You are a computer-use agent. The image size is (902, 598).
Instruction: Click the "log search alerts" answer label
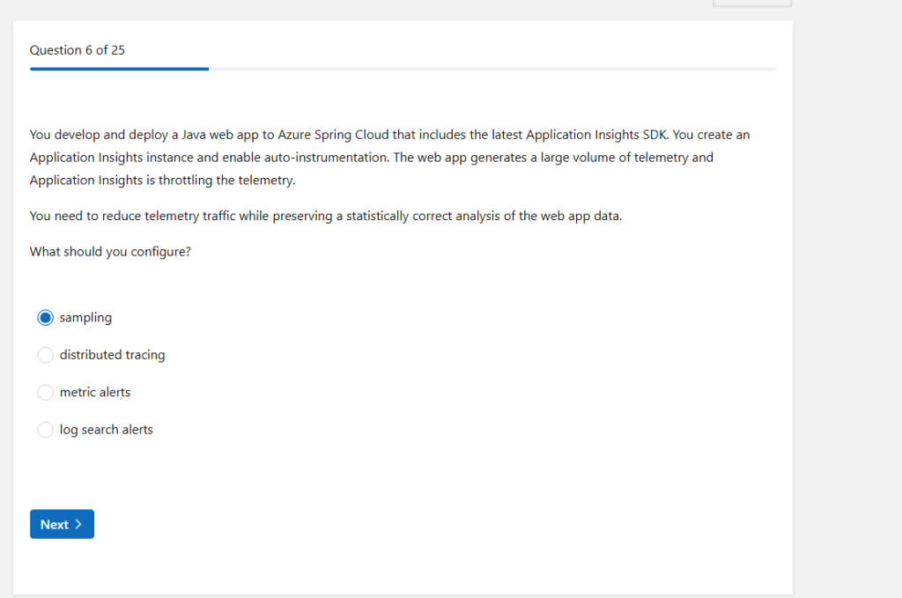[x=107, y=430]
